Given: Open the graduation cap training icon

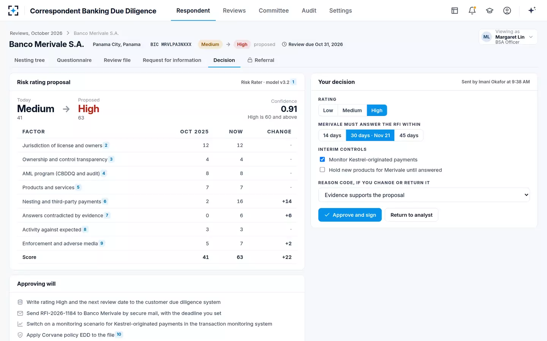Looking at the screenshot, I should click(x=490, y=11).
